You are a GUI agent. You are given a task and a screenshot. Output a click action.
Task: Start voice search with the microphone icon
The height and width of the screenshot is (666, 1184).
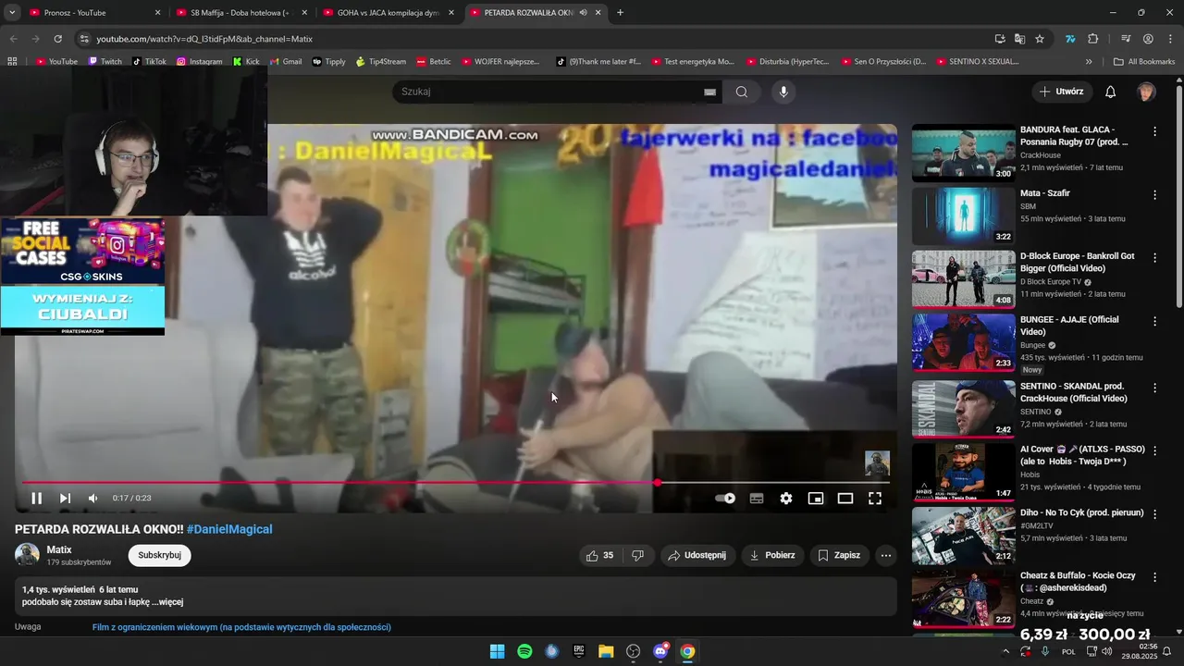783,92
